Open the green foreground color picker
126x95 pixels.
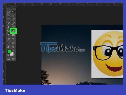coord(9,51)
